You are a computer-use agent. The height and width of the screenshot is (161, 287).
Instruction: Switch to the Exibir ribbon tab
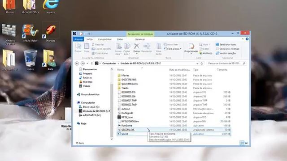pos(120,39)
